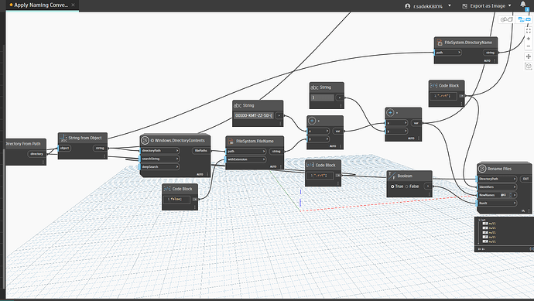Expand the Export as Image dropdown arrow
The width and height of the screenshot is (534, 301).
pos(509,5)
